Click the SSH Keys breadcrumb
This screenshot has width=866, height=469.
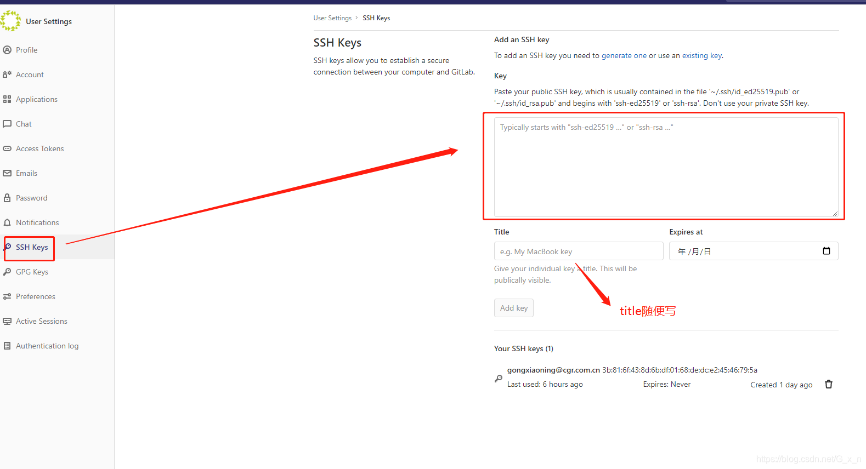(x=376, y=18)
